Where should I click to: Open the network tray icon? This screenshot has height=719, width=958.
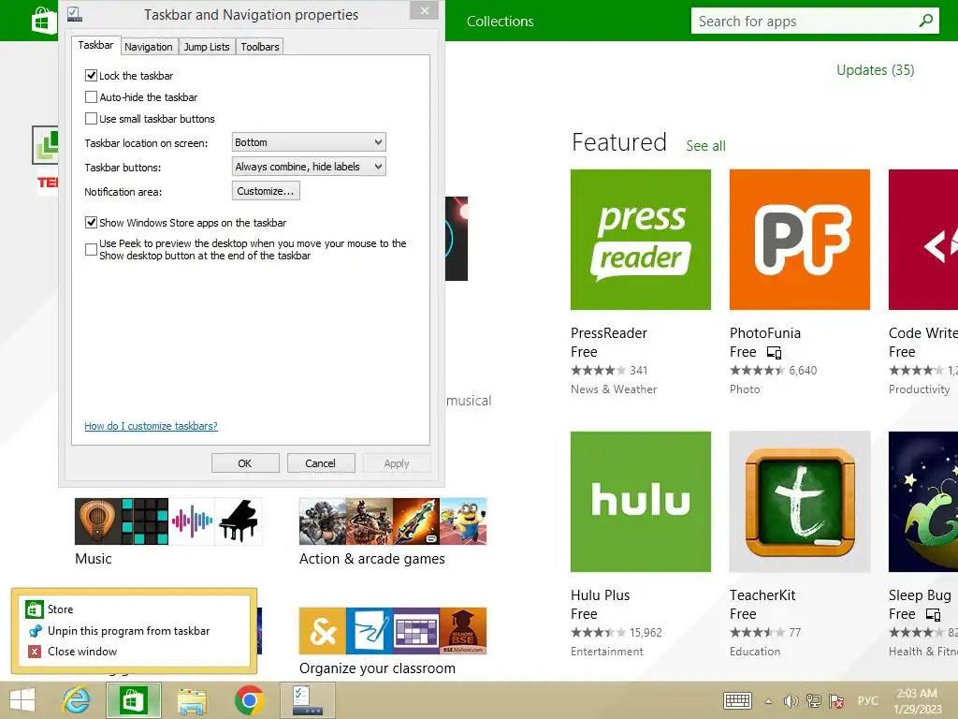click(x=813, y=701)
